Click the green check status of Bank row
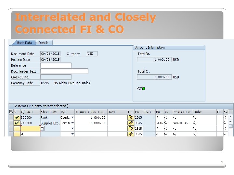 pos(17,117)
